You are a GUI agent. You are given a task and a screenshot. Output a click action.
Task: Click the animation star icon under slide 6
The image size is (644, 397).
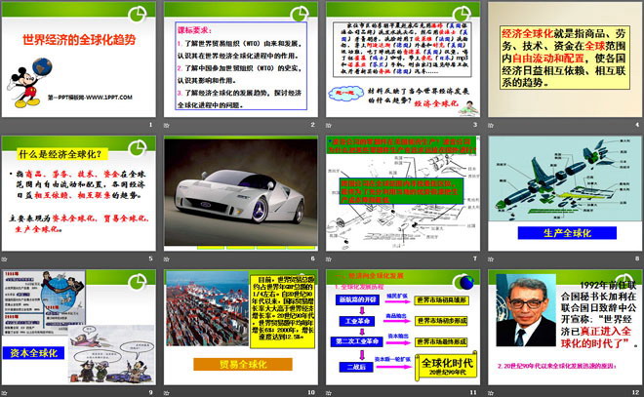[x=167, y=259]
